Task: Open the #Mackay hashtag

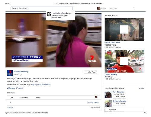Action: coord(11,88)
